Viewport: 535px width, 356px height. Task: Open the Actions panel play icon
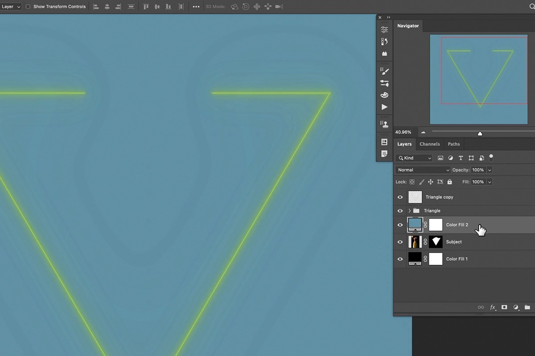[x=384, y=107]
